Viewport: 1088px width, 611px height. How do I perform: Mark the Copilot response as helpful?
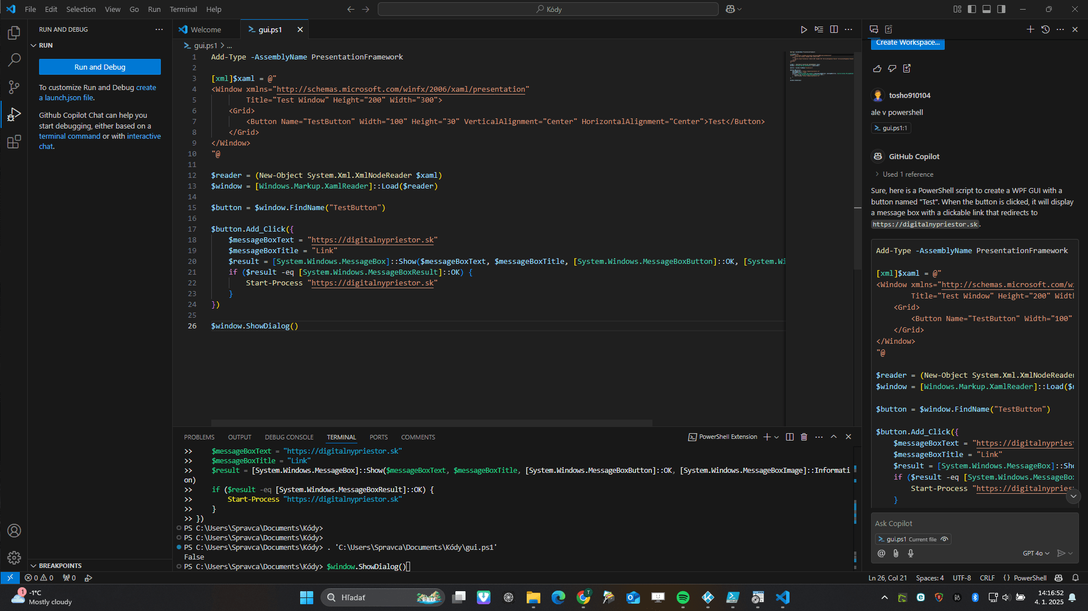[x=877, y=69]
